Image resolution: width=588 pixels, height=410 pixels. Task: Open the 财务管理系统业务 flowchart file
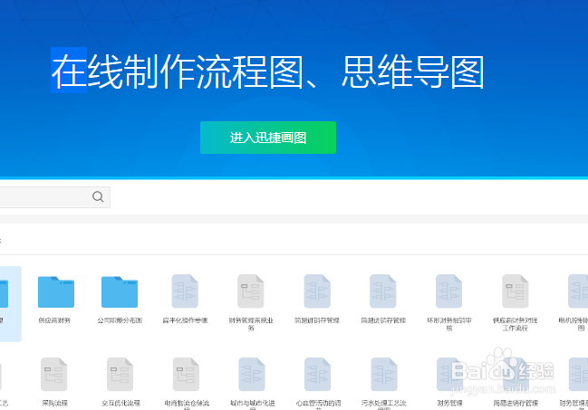[x=251, y=303]
